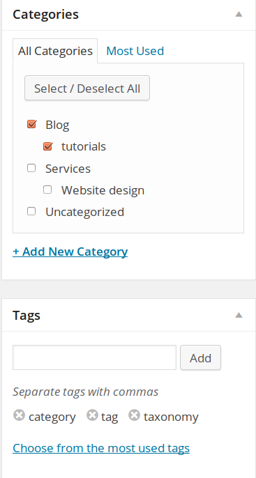Click the Blog category label
The height and width of the screenshot is (478, 256).
[x=57, y=125]
